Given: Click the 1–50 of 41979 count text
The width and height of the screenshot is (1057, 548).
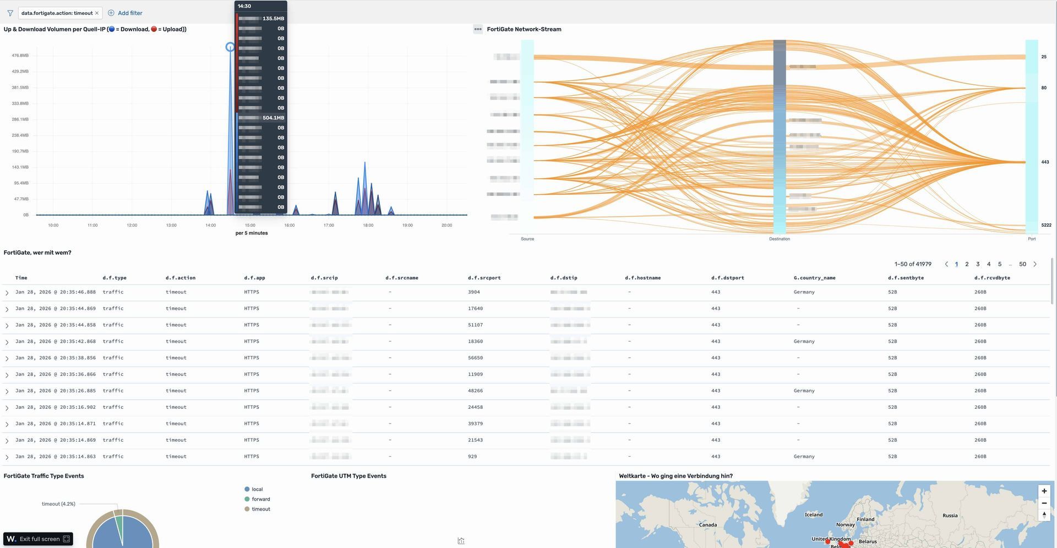Looking at the screenshot, I should [913, 264].
